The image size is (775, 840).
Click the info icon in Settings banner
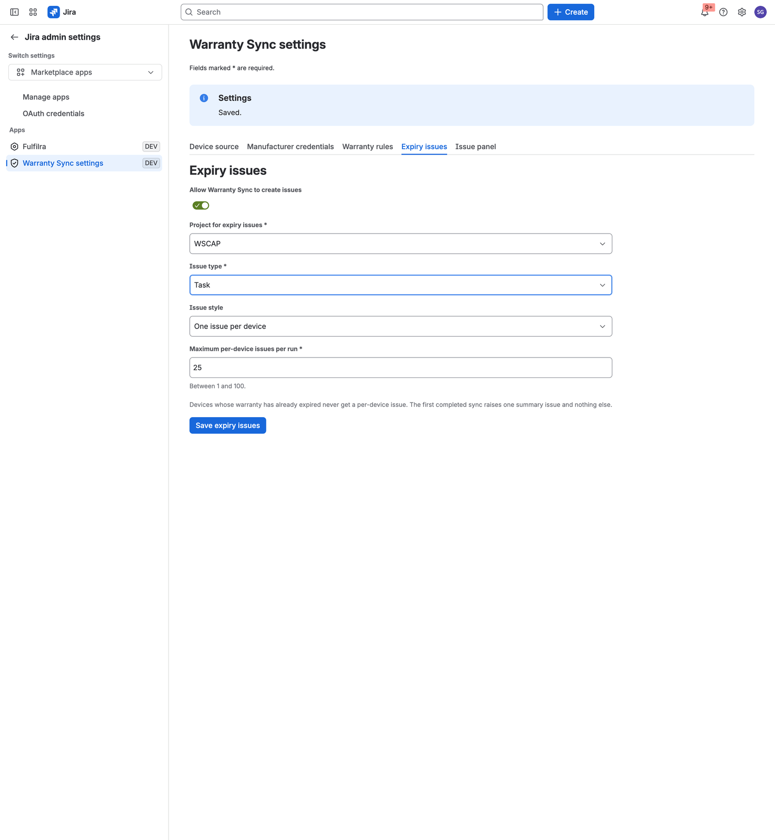(204, 98)
